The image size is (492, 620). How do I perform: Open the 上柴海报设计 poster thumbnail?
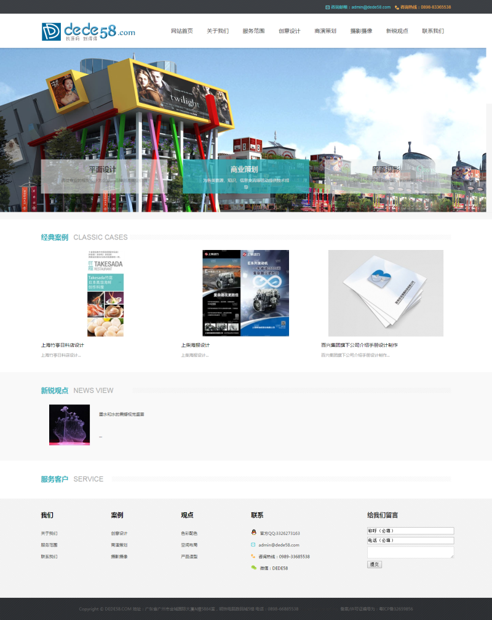(245, 293)
